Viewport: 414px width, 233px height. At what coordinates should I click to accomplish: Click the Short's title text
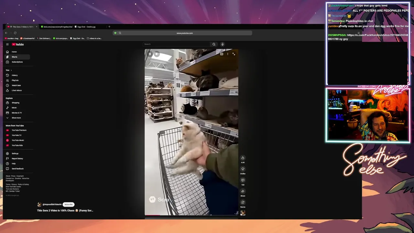coord(65,210)
